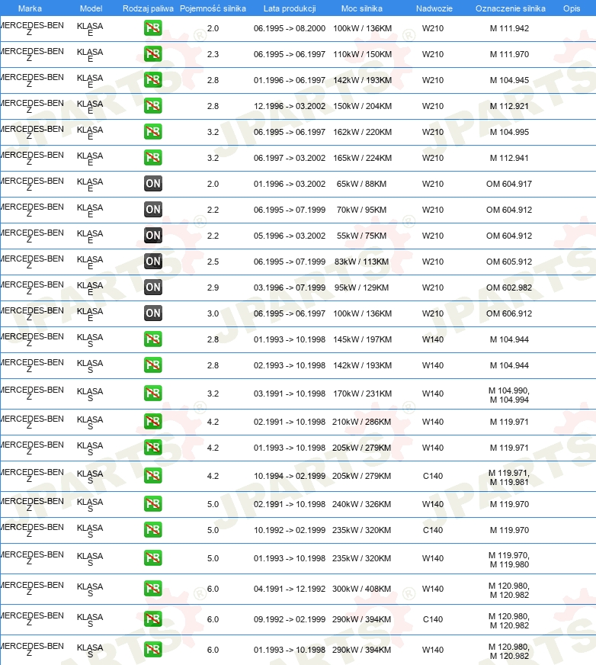Click the petrol icon in the 145kW / 197KM row
The width and height of the screenshot is (596, 665).
153,339
